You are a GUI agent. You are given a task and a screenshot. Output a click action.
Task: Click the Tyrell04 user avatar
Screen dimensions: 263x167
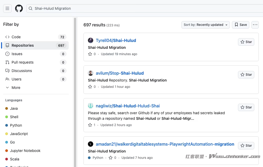pyautogui.click(x=91, y=40)
